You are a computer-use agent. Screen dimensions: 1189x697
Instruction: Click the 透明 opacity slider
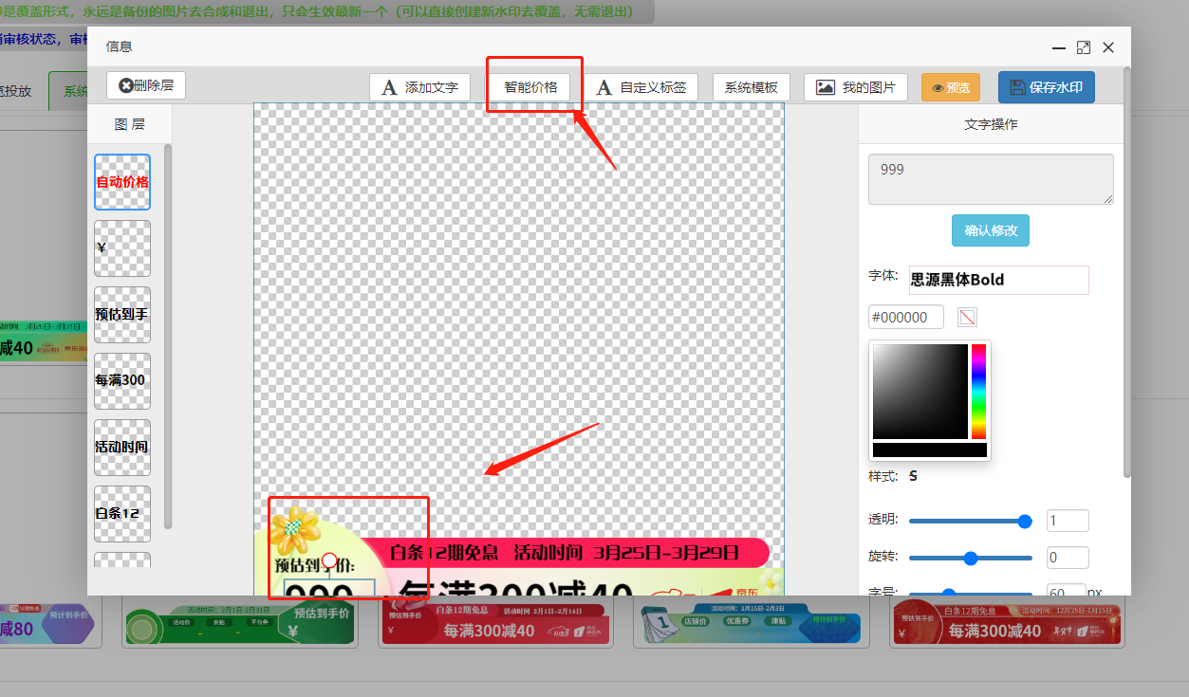point(970,521)
